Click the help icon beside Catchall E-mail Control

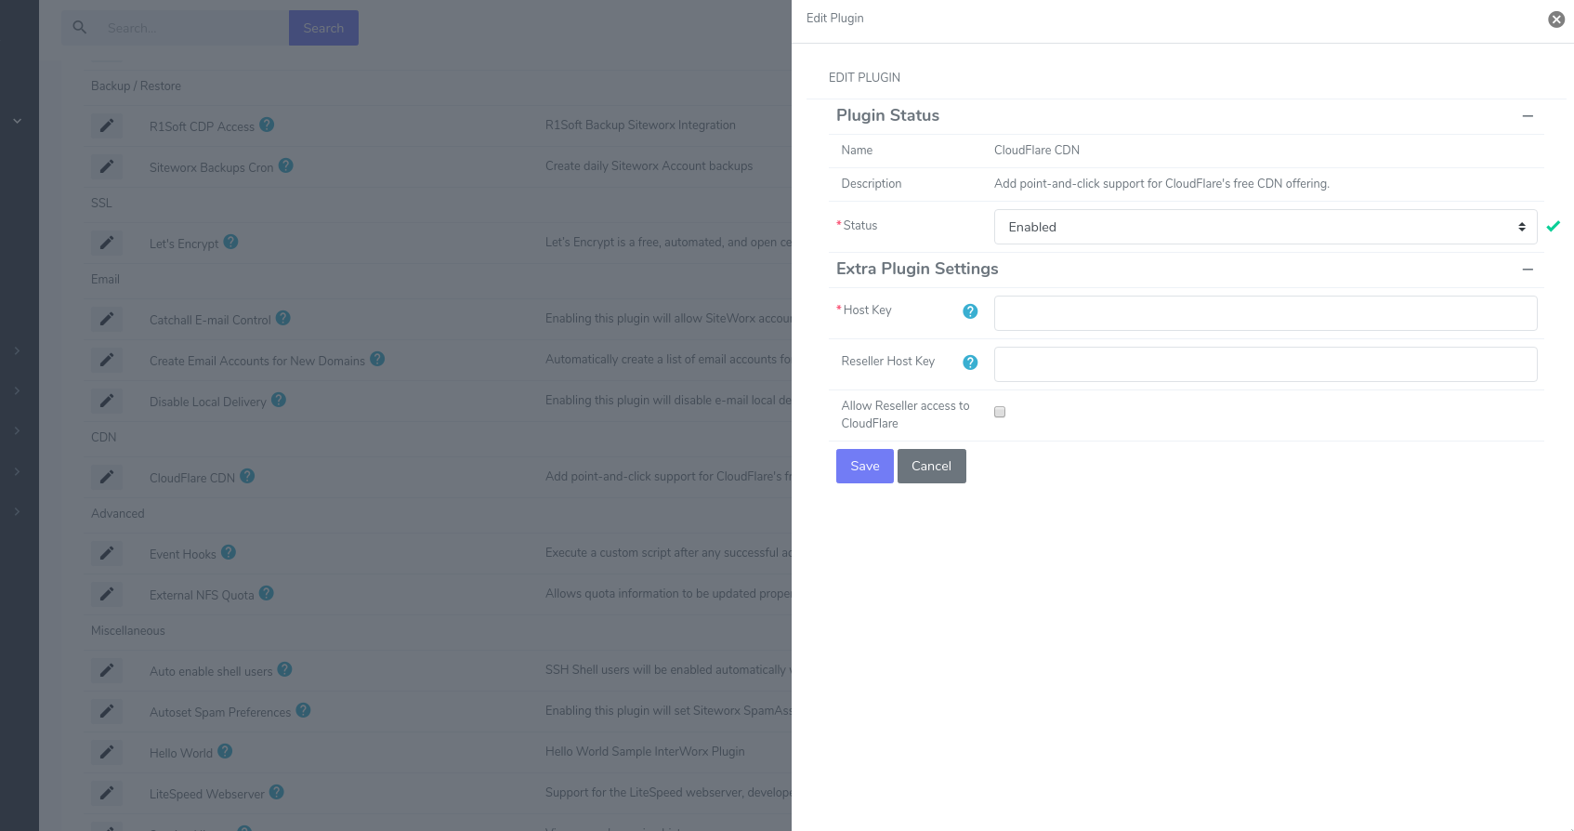pyautogui.click(x=283, y=318)
